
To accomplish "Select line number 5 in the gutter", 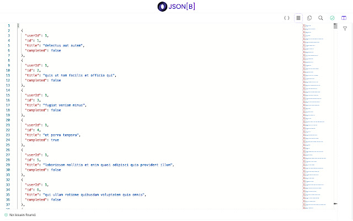I will [9, 45].
